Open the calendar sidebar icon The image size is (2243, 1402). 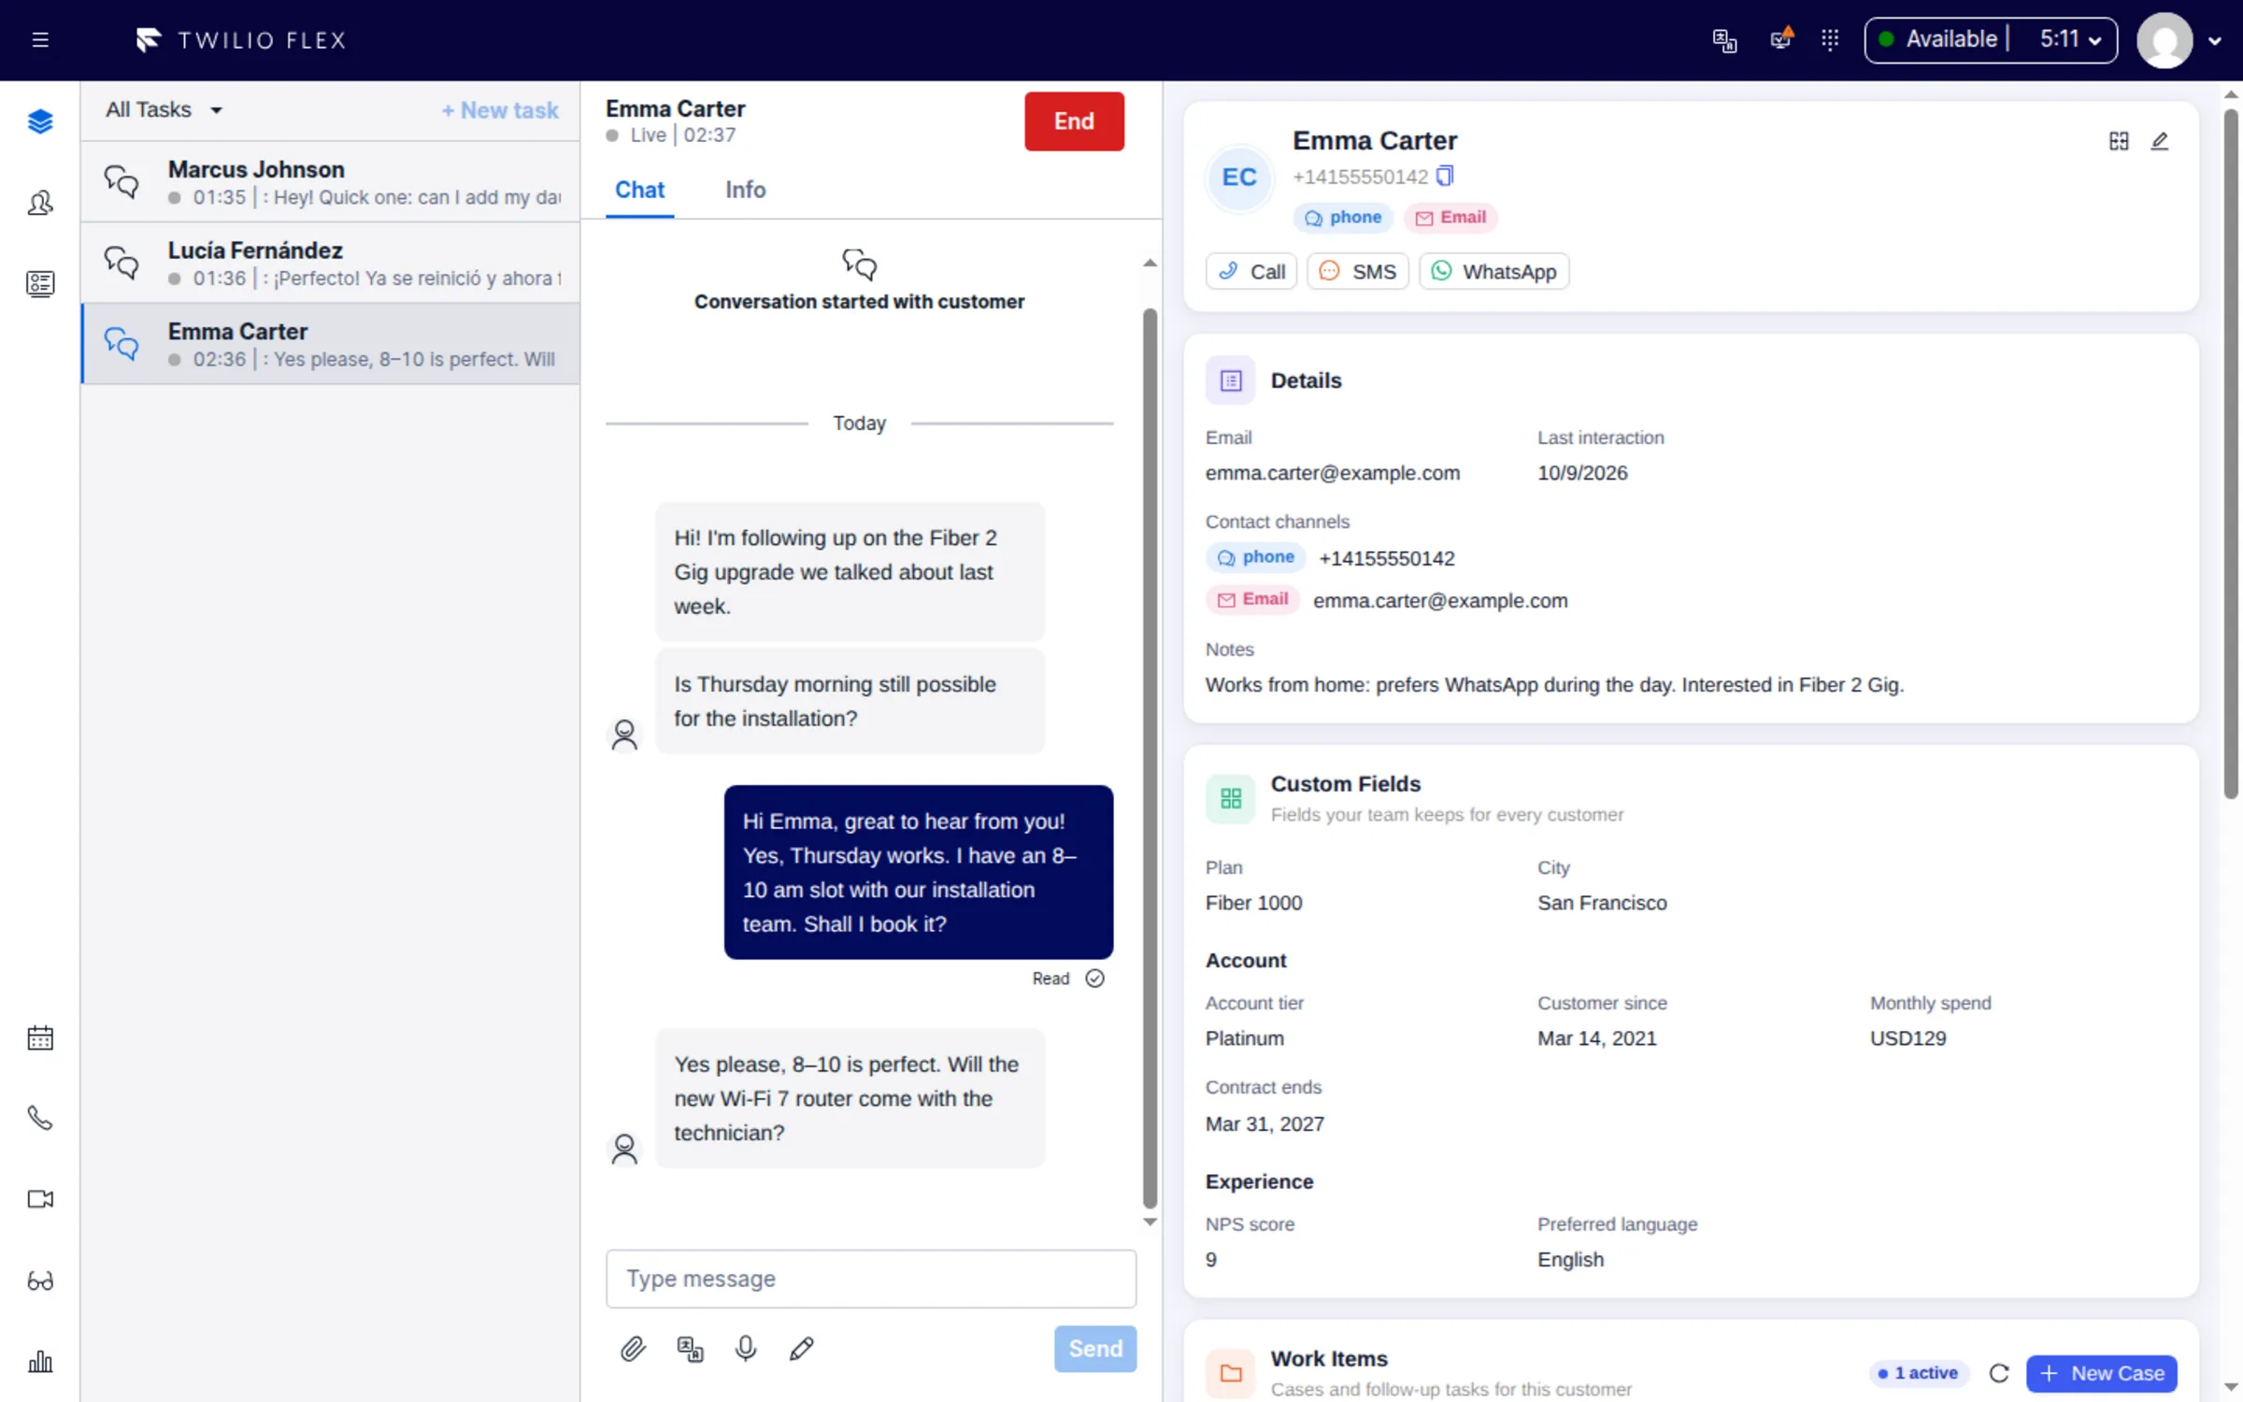tap(40, 1037)
